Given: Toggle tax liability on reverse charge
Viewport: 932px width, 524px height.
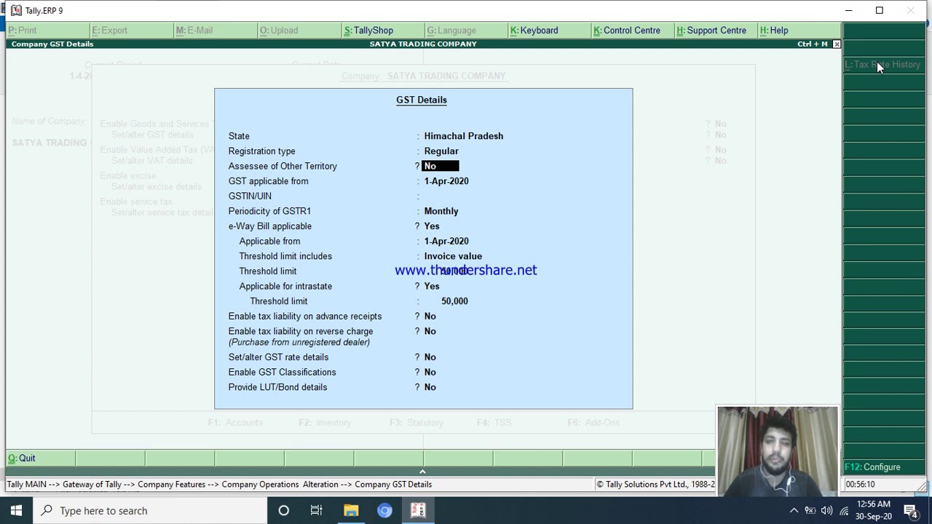Looking at the screenshot, I should click(430, 332).
